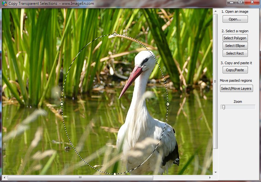Click the Copy/Paste button
The height and width of the screenshot is (182, 261).
[235, 70]
